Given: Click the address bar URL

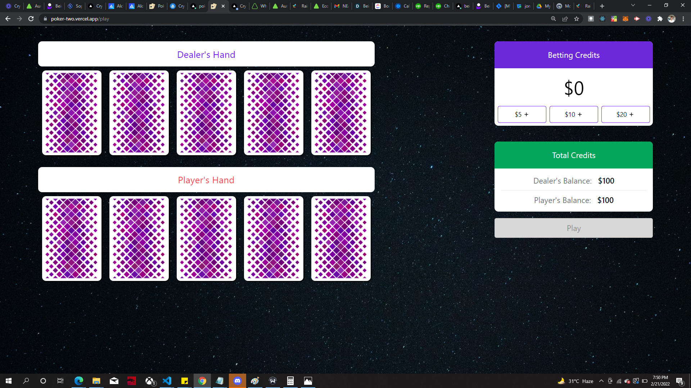Looking at the screenshot, I should pos(80,19).
